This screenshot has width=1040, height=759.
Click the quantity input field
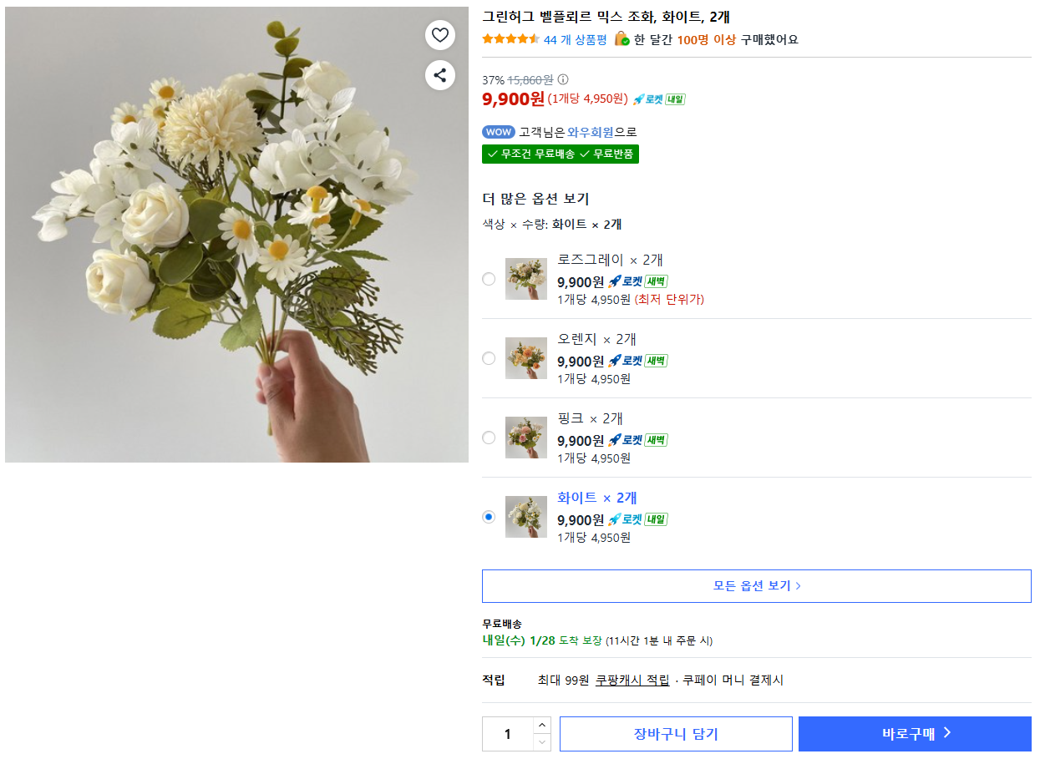(x=507, y=734)
